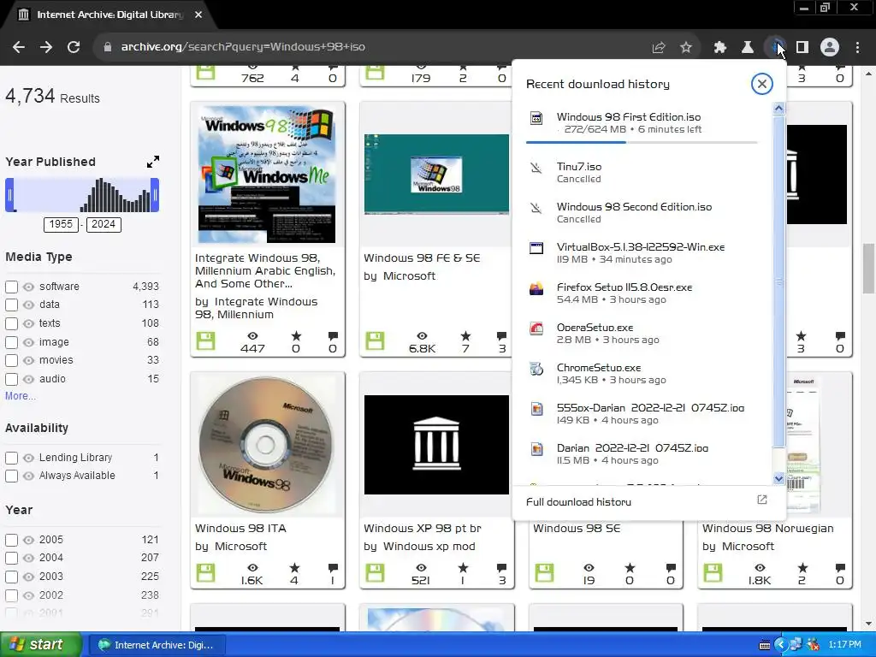Check the 2005 year filter box
The height and width of the screenshot is (657, 876).
[11, 541]
